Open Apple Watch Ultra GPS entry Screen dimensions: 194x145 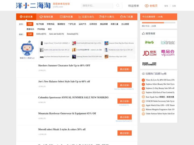click(160, 105)
